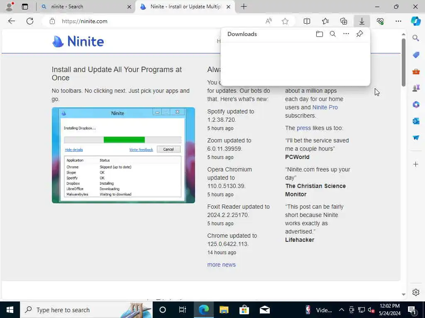Open more options in Downloads panel
Image resolution: width=425 pixels, height=318 pixels.
[346, 34]
